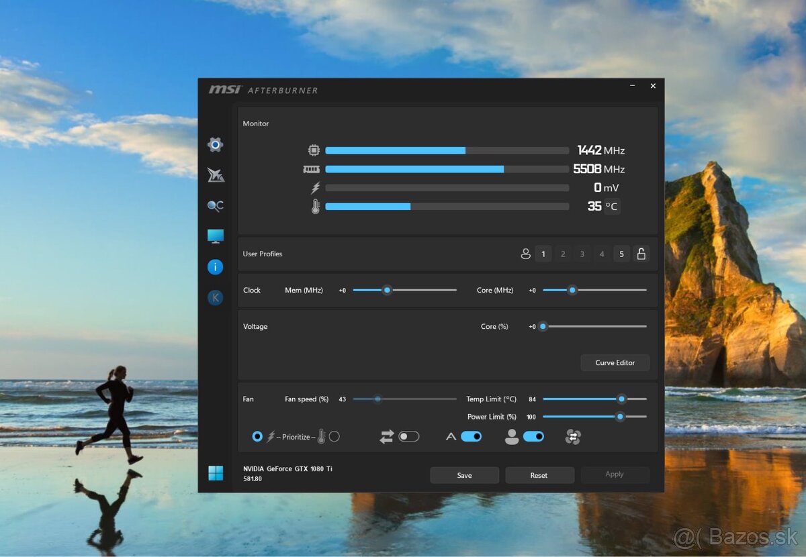
Task: Enable the link arrows toggle switch
Action: (x=408, y=437)
